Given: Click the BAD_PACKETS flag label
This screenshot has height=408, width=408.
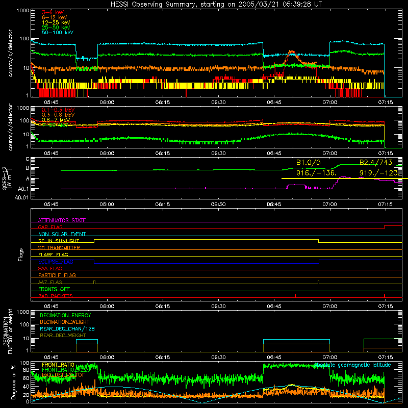Looking at the screenshot, I should click(56, 296).
